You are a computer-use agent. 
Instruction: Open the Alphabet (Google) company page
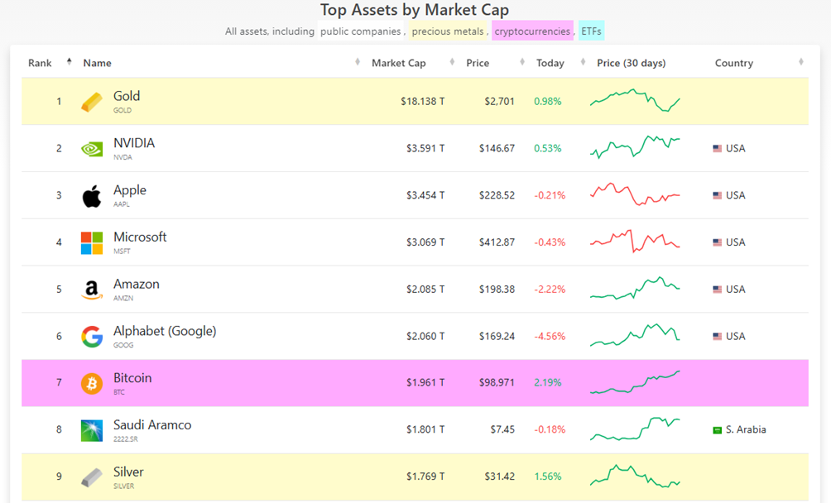click(x=165, y=331)
